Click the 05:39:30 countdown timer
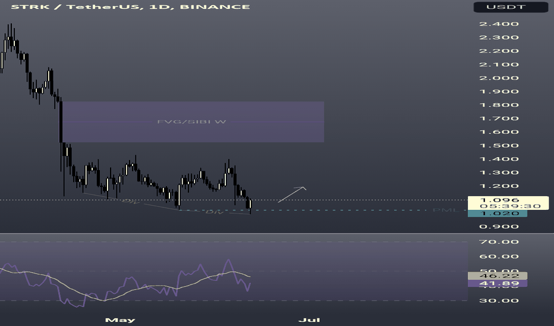The width and height of the screenshot is (554, 326). coord(510,206)
